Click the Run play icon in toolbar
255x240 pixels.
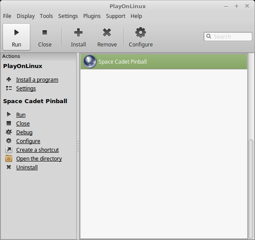click(16, 32)
